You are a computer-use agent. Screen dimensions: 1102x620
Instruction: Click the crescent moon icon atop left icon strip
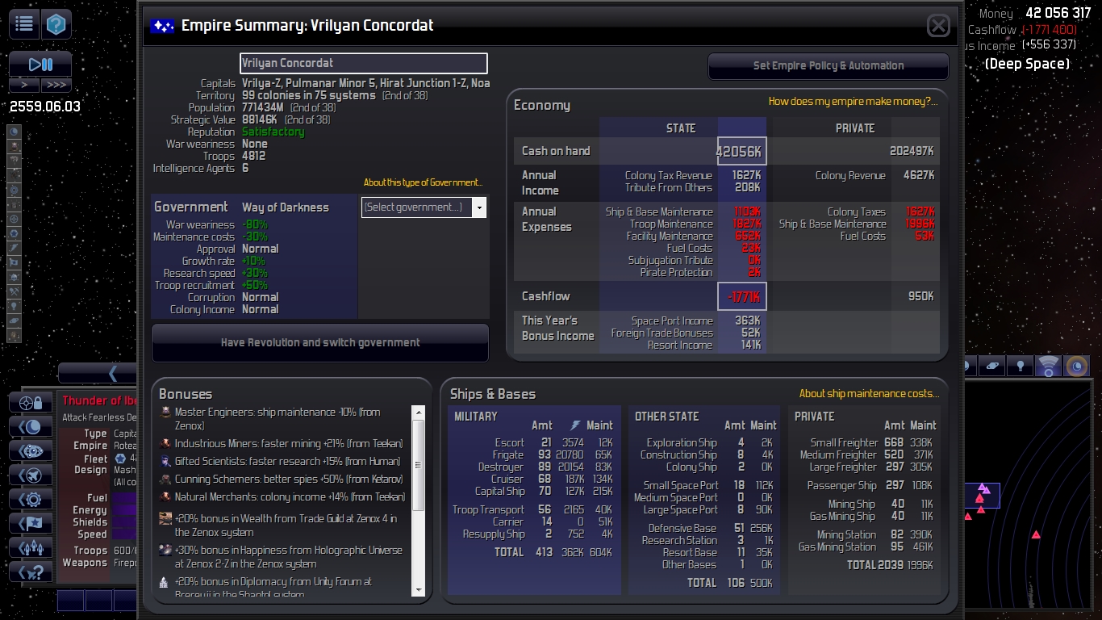pos(14,132)
